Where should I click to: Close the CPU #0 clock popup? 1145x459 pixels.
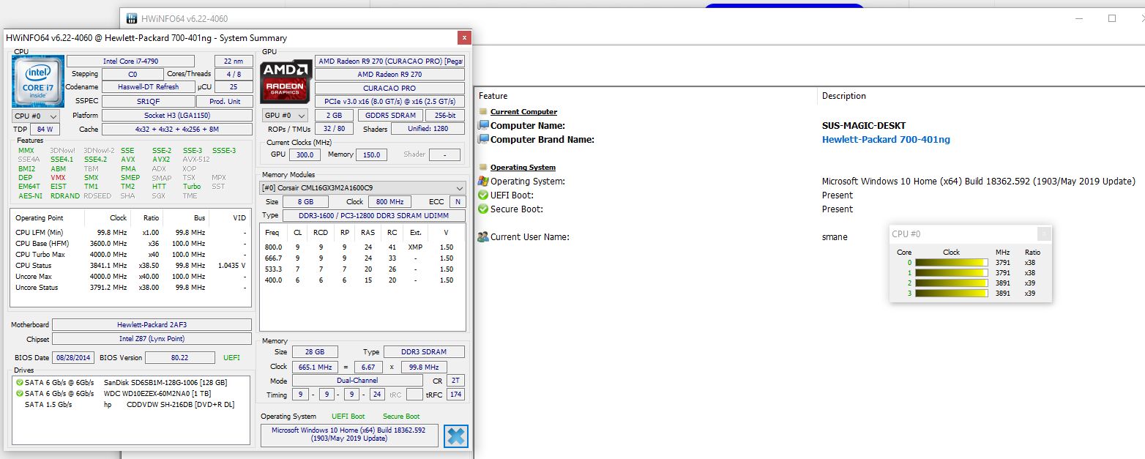1044,234
